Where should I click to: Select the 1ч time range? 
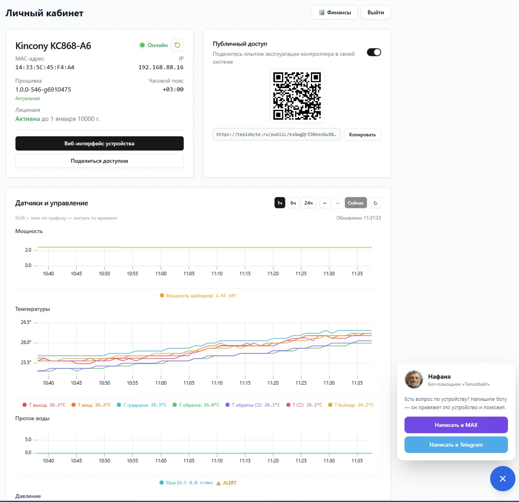[x=280, y=203]
